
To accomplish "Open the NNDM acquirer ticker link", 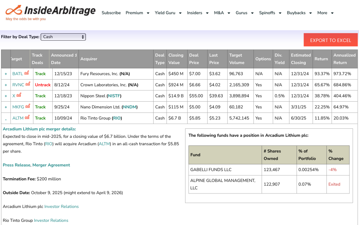I will pos(130,107).
